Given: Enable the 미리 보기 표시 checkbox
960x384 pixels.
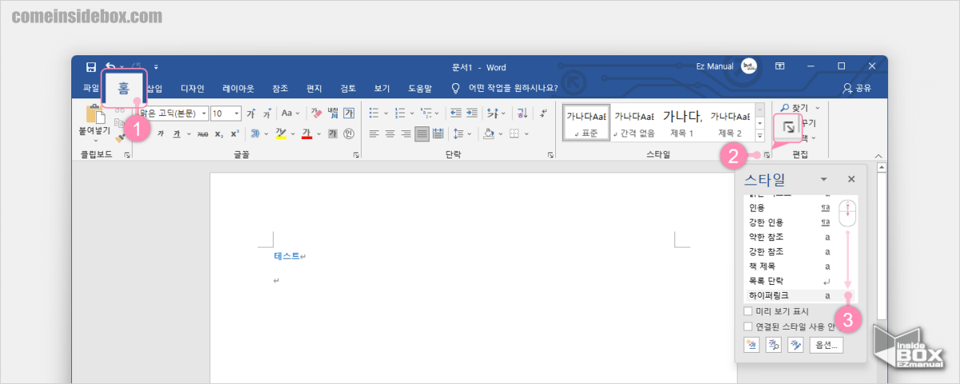Looking at the screenshot, I should 747,311.
